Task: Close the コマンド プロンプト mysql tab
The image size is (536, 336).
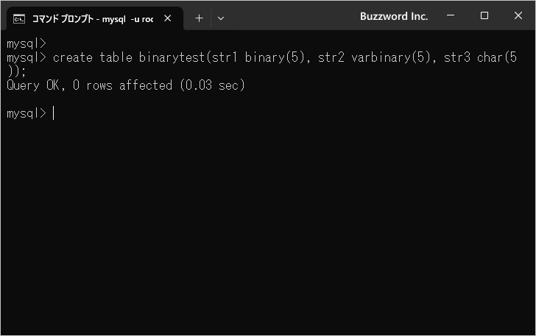Action: (x=167, y=18)
